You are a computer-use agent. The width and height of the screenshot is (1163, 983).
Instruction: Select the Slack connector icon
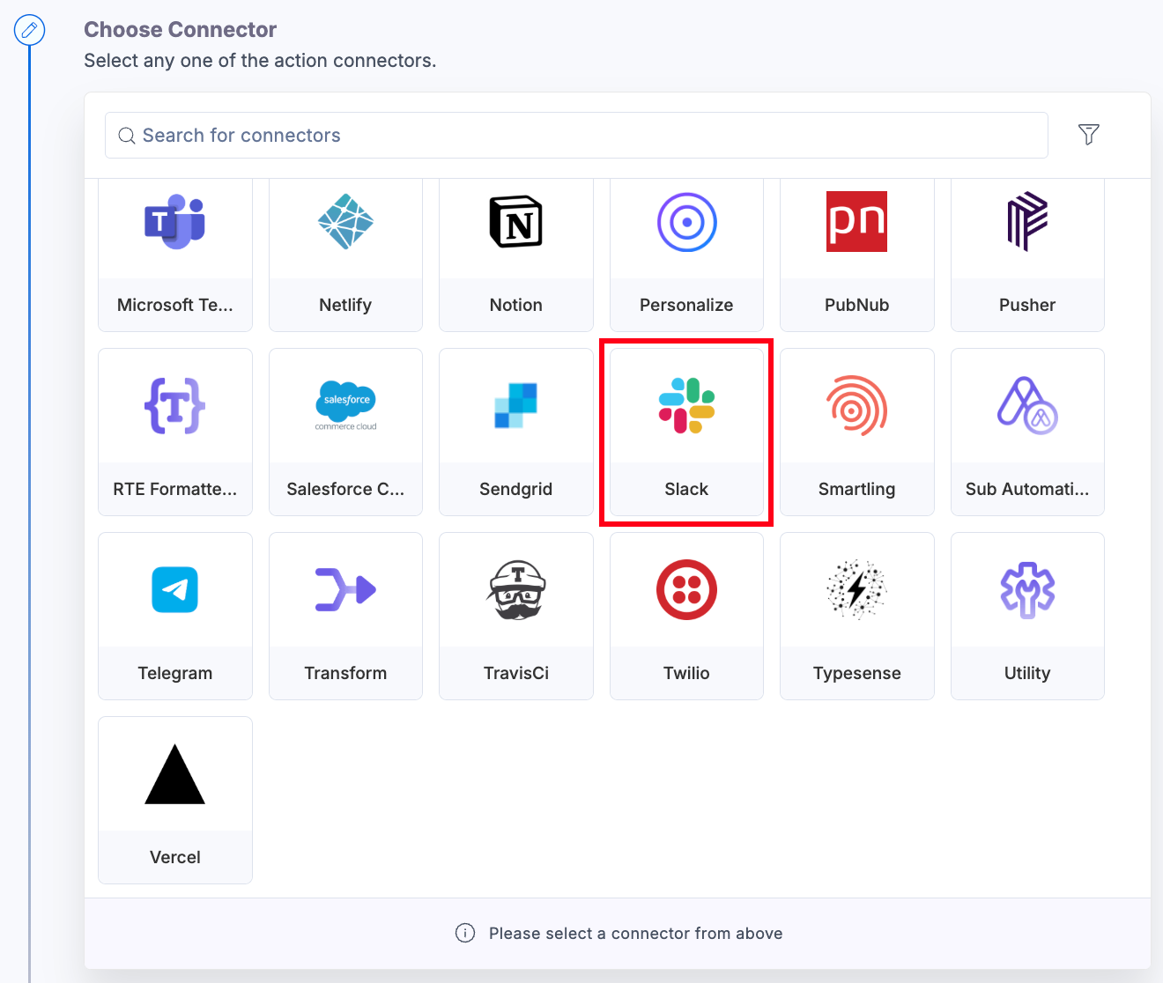tap(686, 405)
